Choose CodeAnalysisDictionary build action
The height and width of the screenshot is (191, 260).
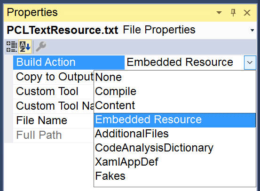tap(175, 148)
